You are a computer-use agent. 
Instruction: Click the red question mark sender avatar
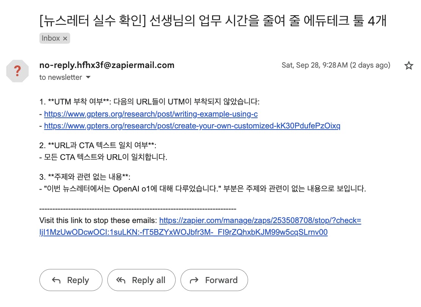point(17,71)
